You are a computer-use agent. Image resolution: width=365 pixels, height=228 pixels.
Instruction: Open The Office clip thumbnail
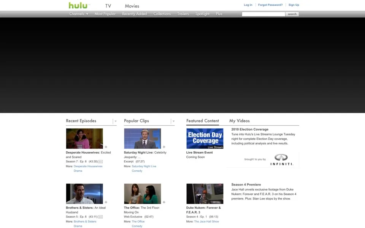point(143,194)
